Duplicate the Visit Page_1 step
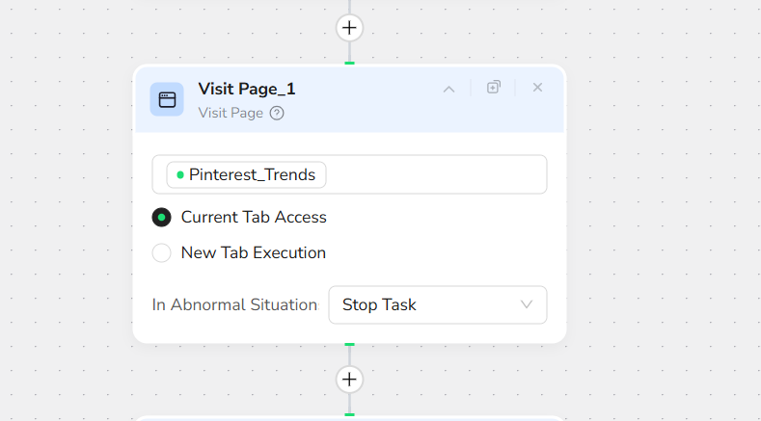Image resolution: width=761 pixels, height=421 pixels. tap(493, 88)
